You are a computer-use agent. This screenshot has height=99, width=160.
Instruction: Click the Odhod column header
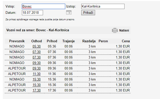click(36, 41)
